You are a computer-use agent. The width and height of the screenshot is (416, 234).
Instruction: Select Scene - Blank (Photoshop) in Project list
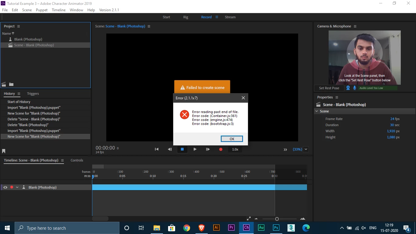click(45, 45)
